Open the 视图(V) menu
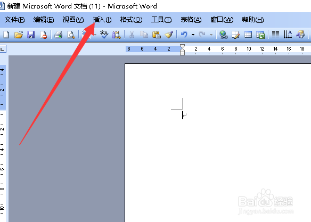Screen dimensions: 311x222 click(x=73, y=20)
